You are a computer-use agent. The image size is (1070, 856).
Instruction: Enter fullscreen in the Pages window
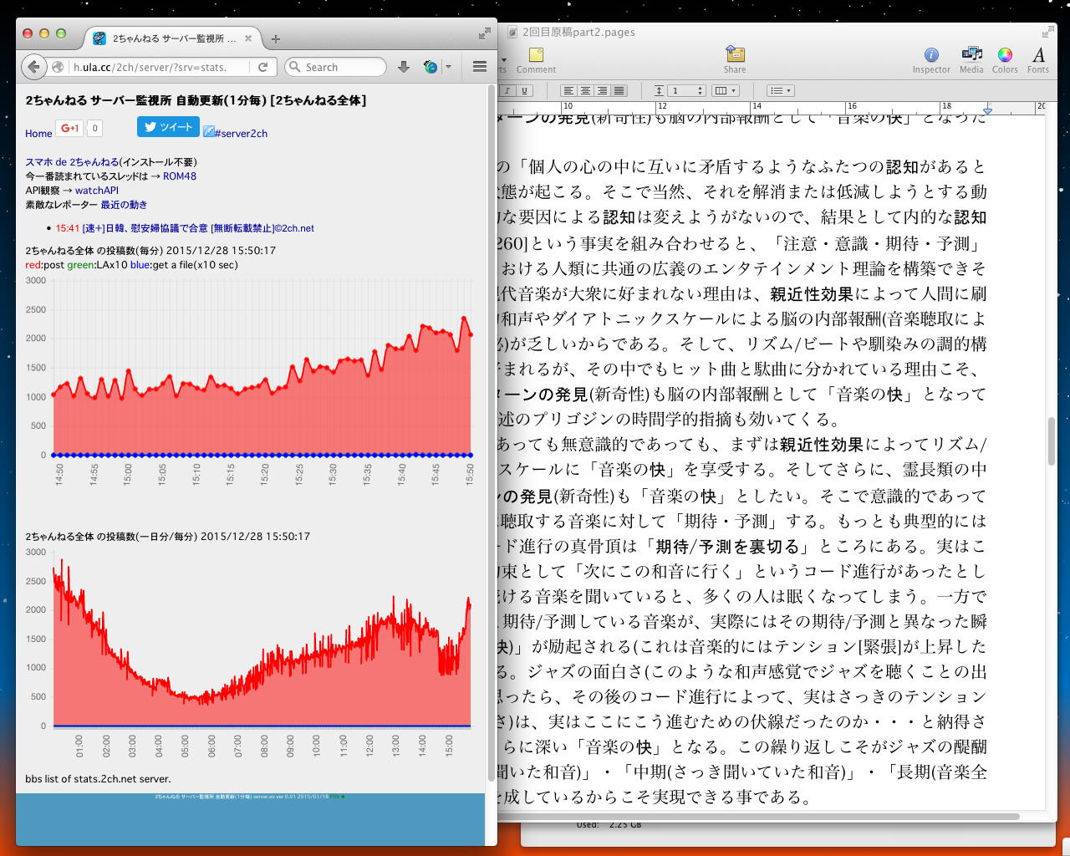[1048, 32]
